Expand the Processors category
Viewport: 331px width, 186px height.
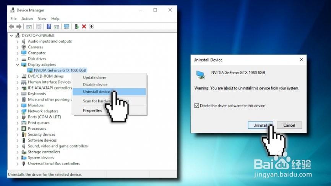coord(18,129)
